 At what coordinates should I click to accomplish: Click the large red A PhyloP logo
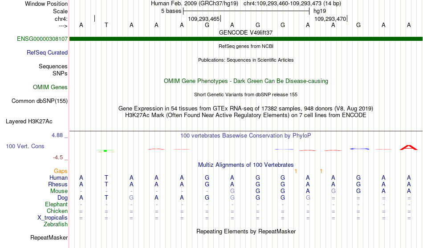[x=408, y=147]
